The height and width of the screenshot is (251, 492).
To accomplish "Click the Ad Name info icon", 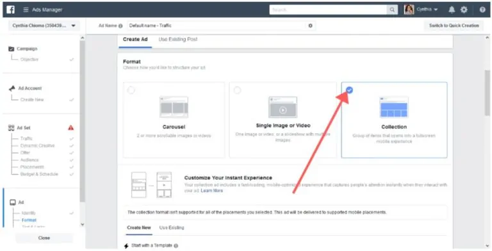I will [x=120, y=26].
